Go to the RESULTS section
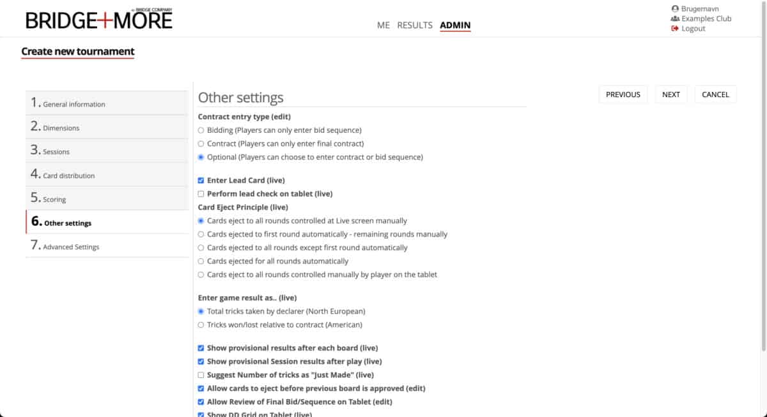This screenshot has width=767, height=417. point(415,26)
